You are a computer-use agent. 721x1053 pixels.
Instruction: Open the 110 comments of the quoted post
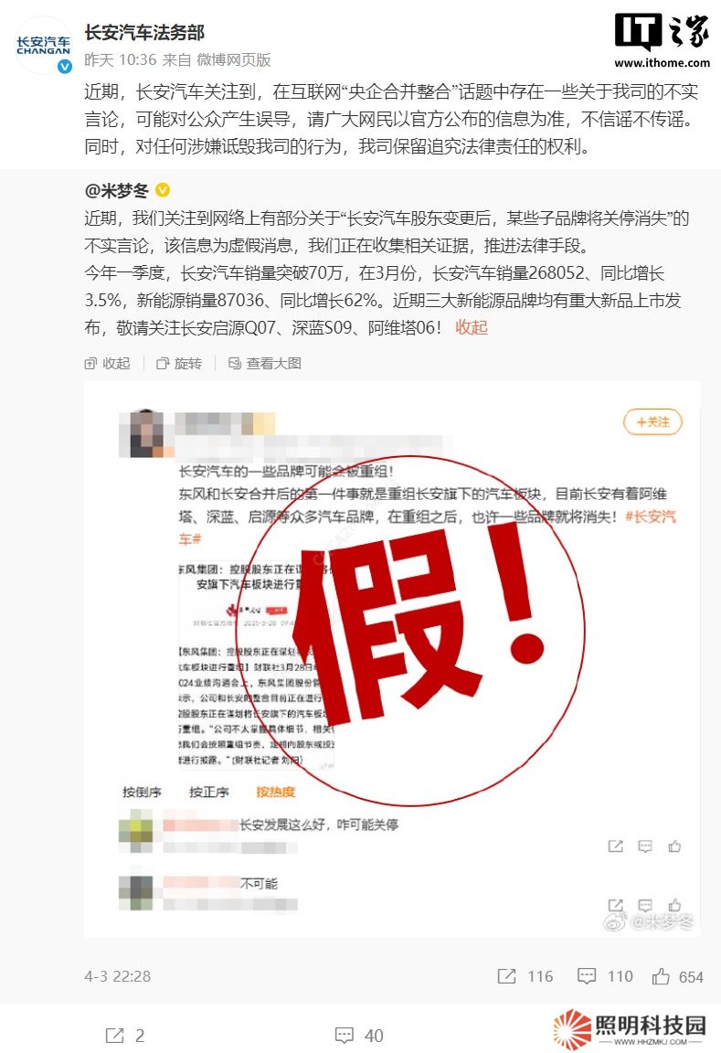point(606,976)
